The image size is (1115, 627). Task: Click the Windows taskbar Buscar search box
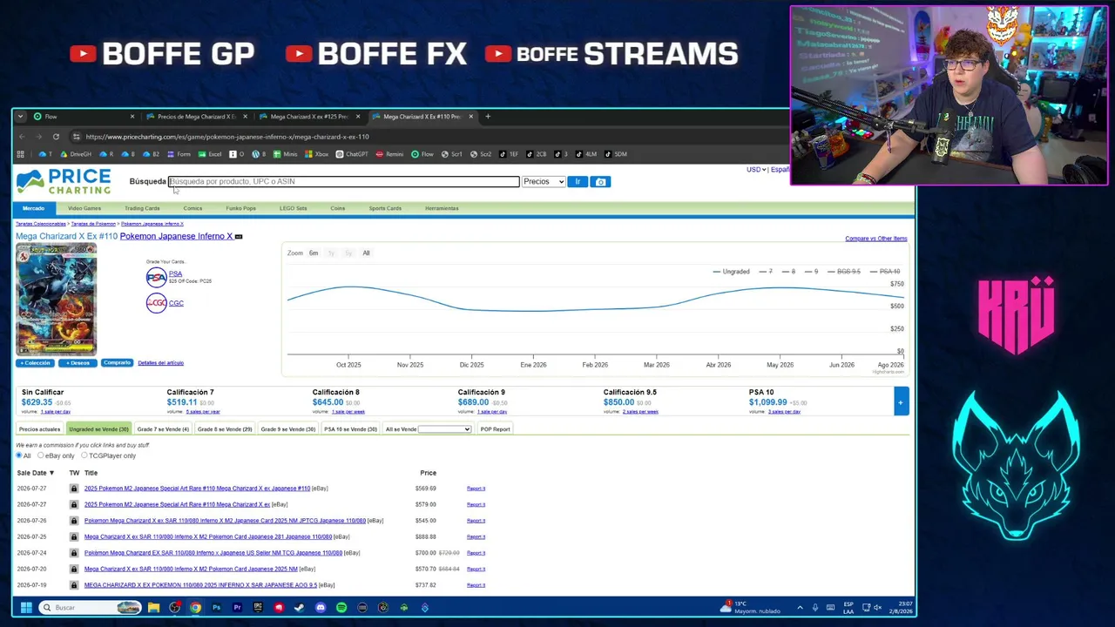(91, 607)
